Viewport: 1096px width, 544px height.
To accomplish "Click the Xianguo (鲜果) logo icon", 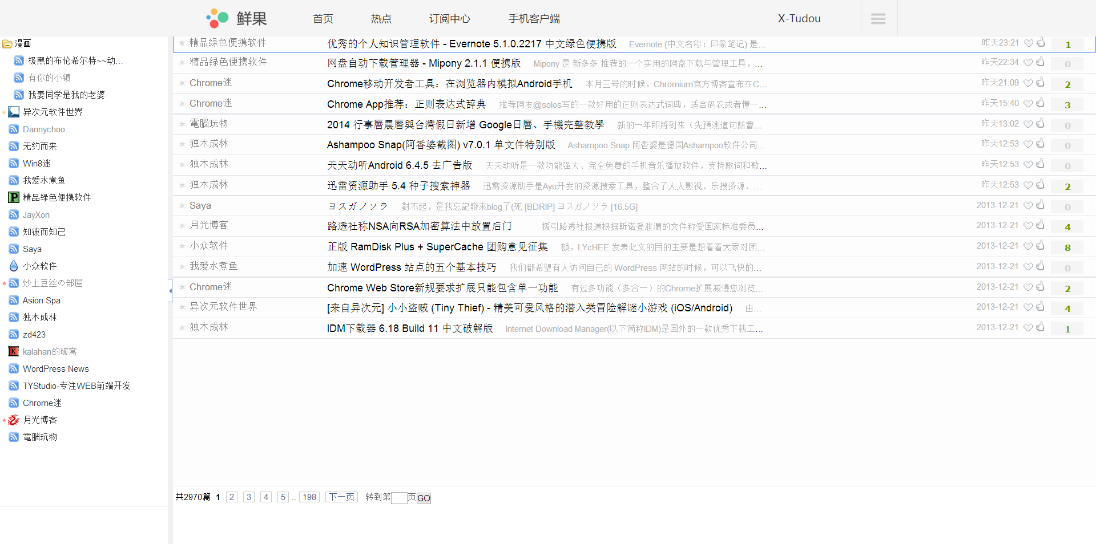I will [x=217, y=18].
